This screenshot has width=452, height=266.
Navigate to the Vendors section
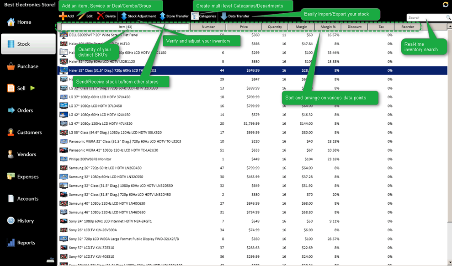26,154
